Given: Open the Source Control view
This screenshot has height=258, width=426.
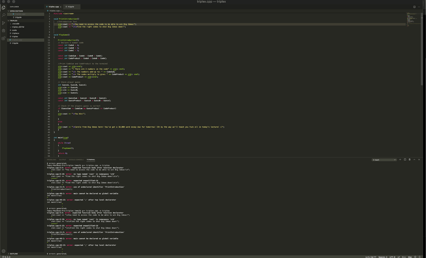Looking at the screenshot, I should click(3, 23).
